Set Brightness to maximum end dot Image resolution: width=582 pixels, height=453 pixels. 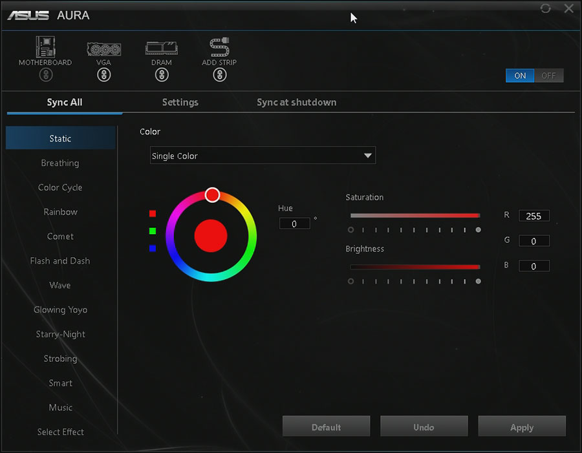coord(479,281)
